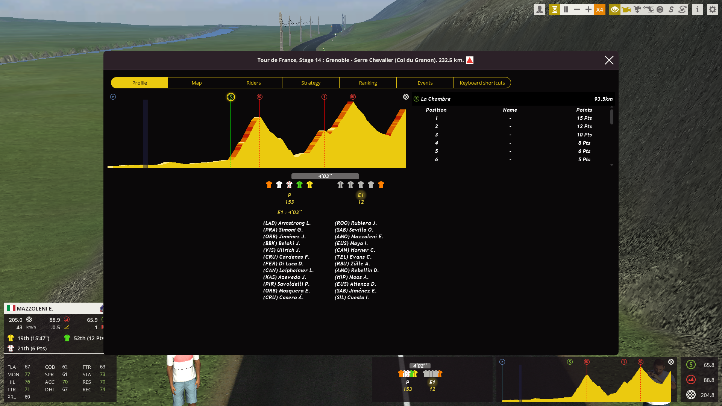Toggle the eye view mode
The height and width of the screenshot is (406, 722).
tap(615, 9)
